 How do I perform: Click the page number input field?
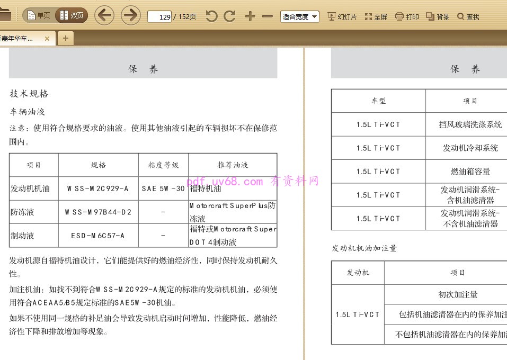(159, 17)
